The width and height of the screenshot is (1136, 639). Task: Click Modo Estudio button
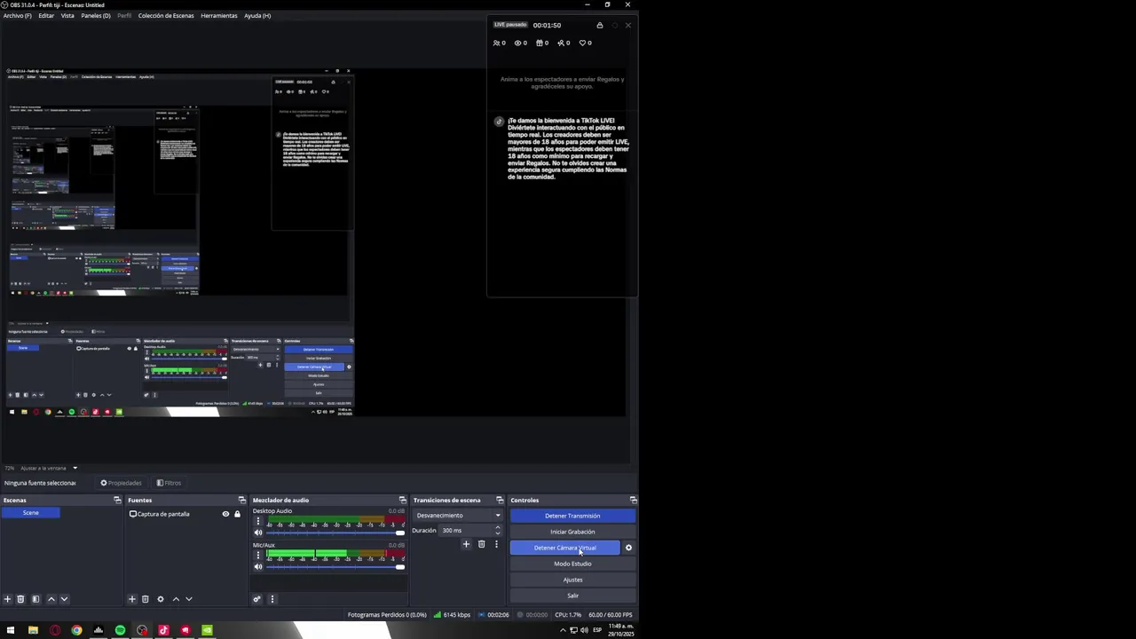572,564
